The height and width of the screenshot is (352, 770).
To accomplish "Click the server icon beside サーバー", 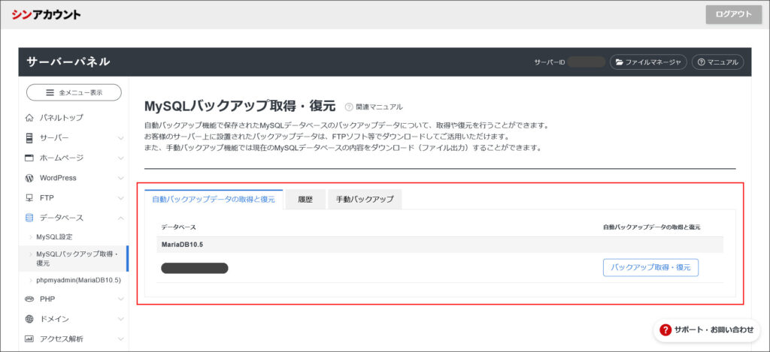I will coord(29,138).
